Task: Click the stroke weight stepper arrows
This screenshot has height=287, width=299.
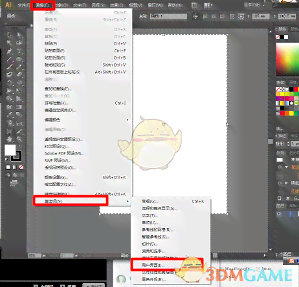Action: tap(288, 143)
